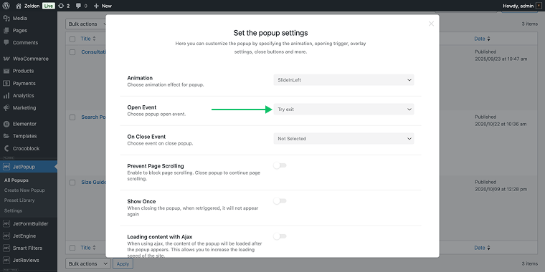The width and height of the screenshot is (545, 272).
Task: Click the Pages icon in the sidebar
Action: tap(6, 30)
